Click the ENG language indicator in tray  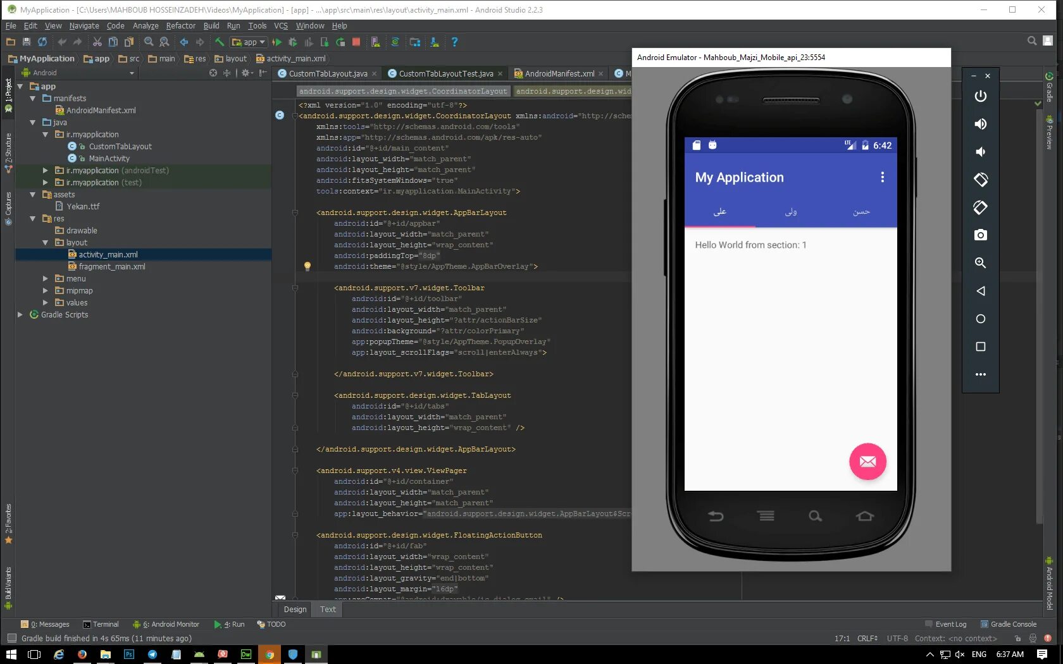(979, 655)
